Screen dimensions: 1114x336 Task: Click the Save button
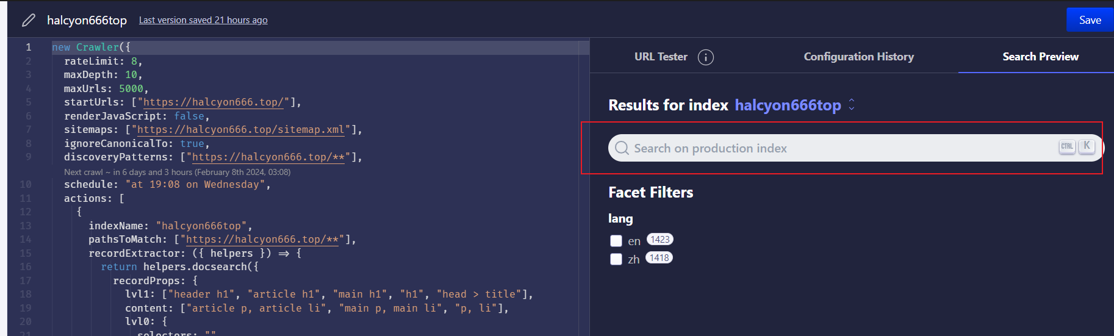coord(1090,20)
